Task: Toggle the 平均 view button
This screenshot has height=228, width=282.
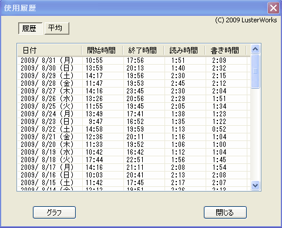Action: tap(57, 28)
